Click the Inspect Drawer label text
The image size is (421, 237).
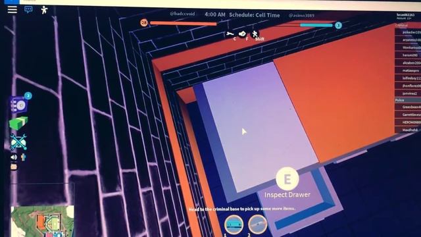pyautogui.click(x=287, y=195)
